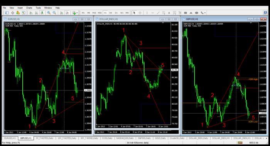Select the text label A tool
Image resolution: width=270 pixels, height=146 pixels.
click(x=169, y=13)
